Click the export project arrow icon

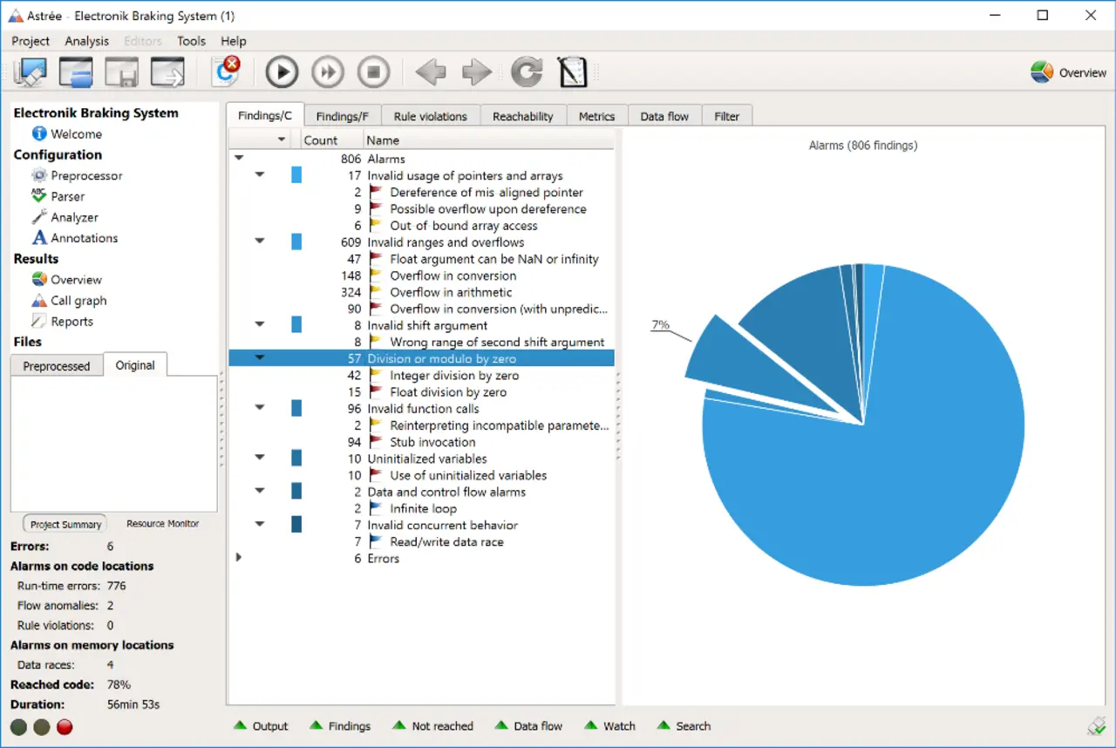167,72
